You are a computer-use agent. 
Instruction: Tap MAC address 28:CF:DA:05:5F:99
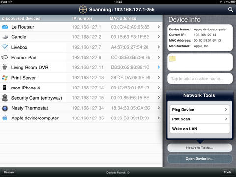pyautogui.click(x=131, y=78)
